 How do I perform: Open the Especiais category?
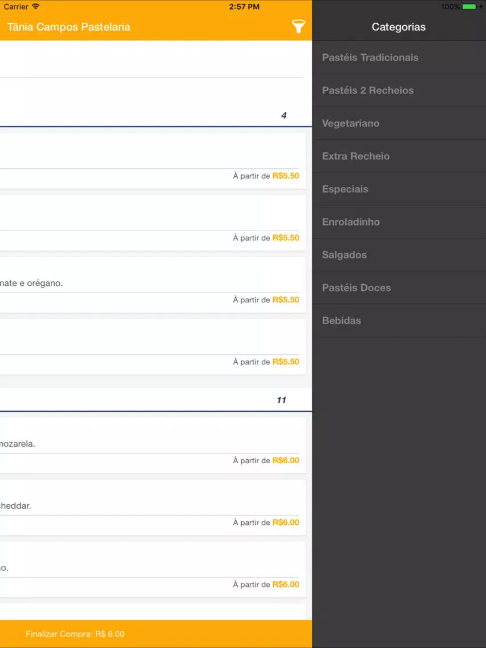tap(399, 189)
